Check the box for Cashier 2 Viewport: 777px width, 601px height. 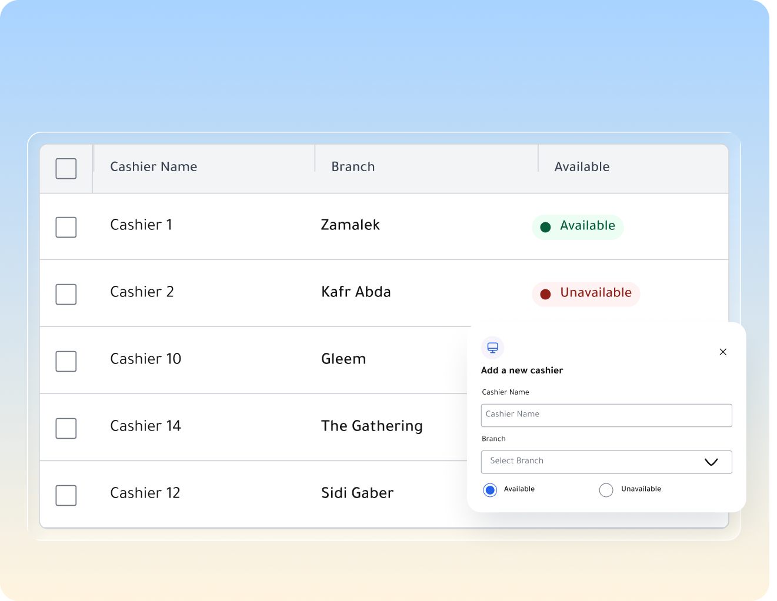coord(66,295)
